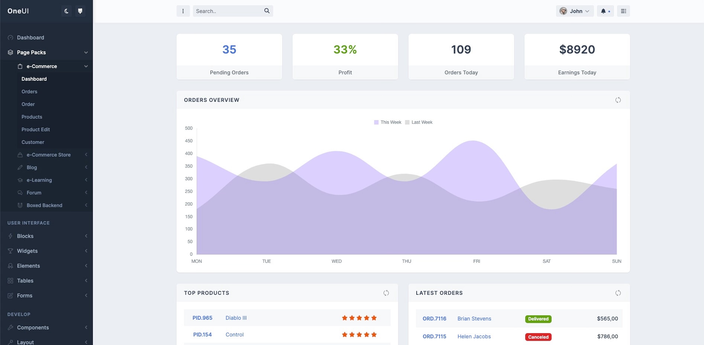Open Products page in sidebar

coord(32,117)
